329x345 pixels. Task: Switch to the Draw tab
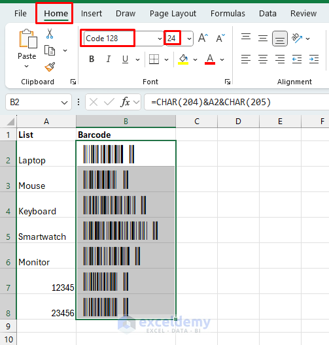tap(126, 14)
